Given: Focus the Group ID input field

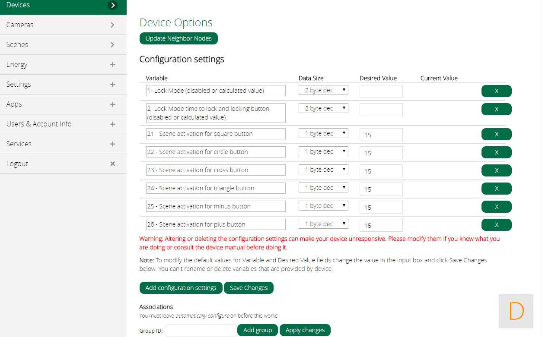Looking at the screenshot, I should (x=201, y=331).
